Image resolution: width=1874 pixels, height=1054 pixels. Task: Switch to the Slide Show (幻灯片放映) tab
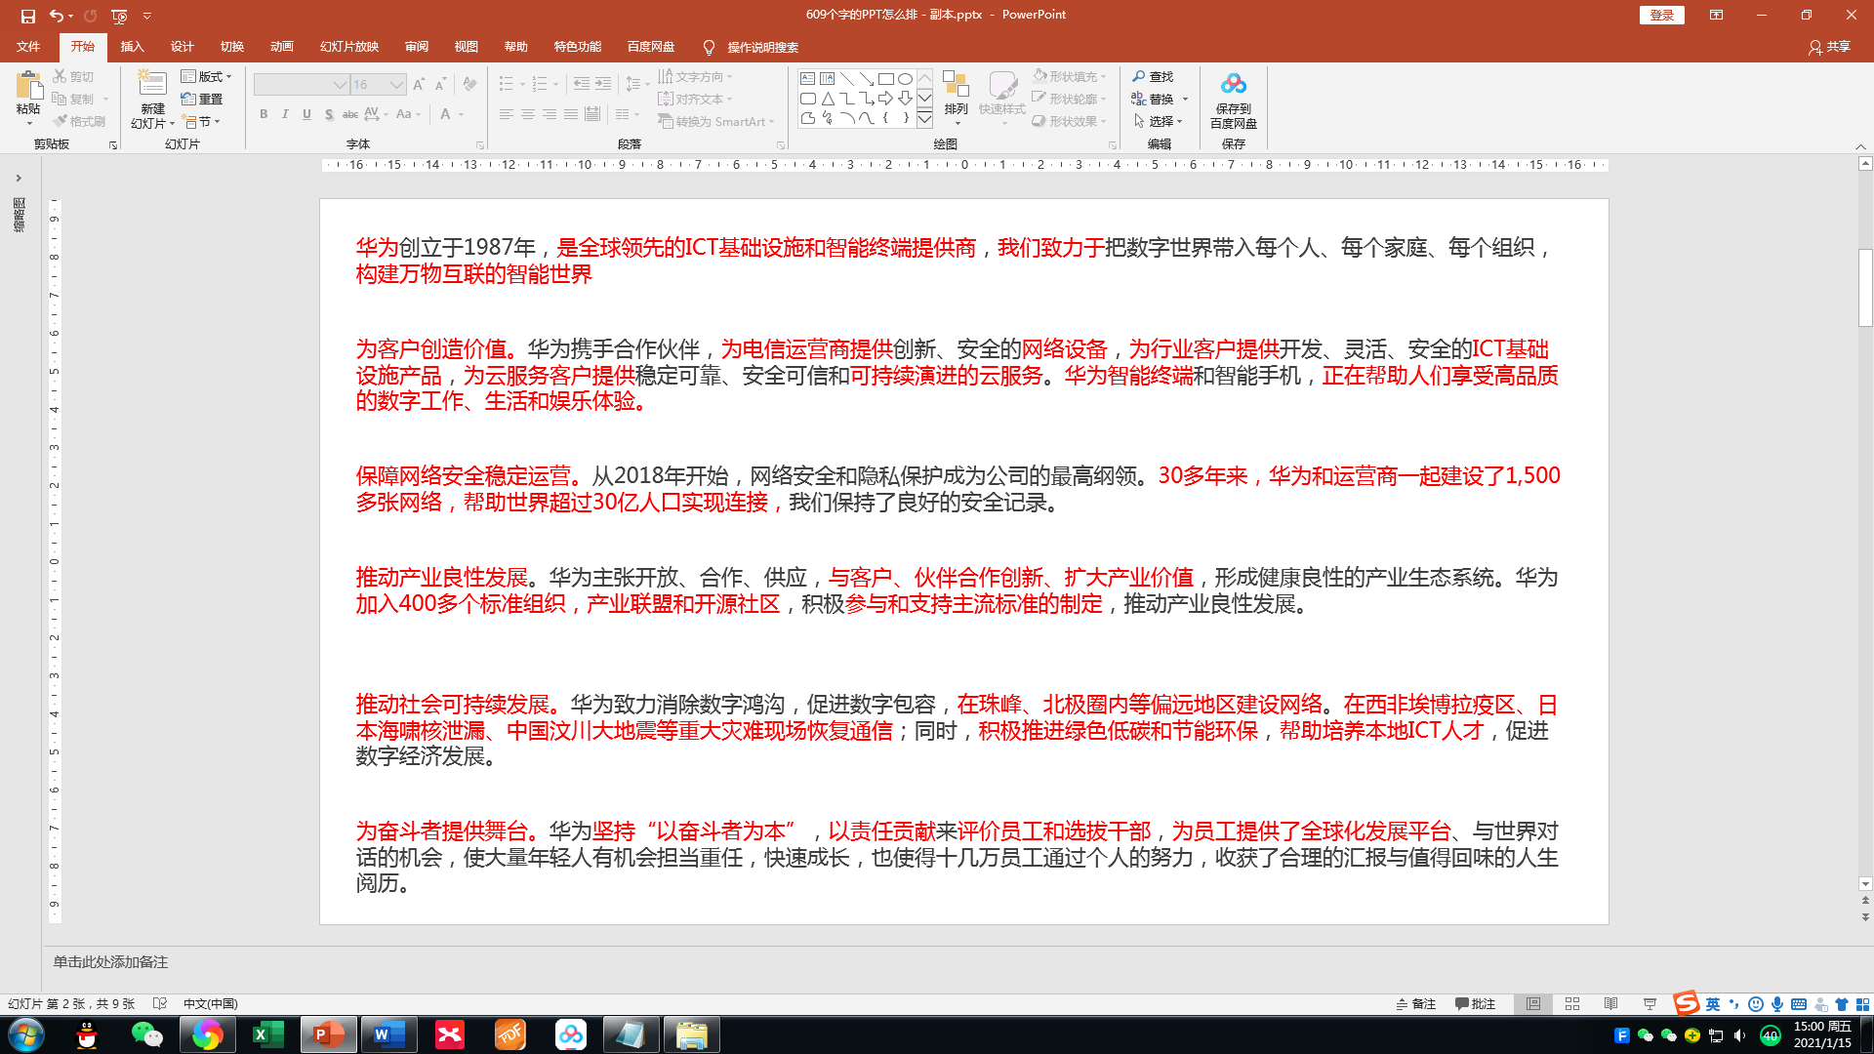point(348,46)
